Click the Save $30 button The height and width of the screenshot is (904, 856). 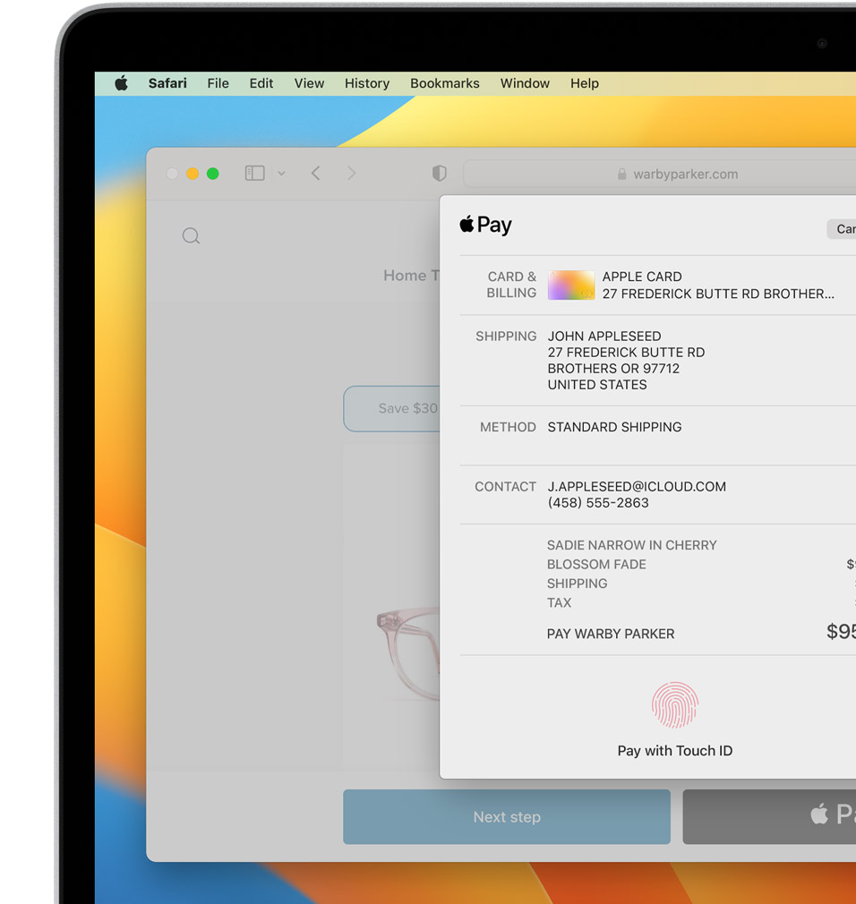tap(394, 408)
